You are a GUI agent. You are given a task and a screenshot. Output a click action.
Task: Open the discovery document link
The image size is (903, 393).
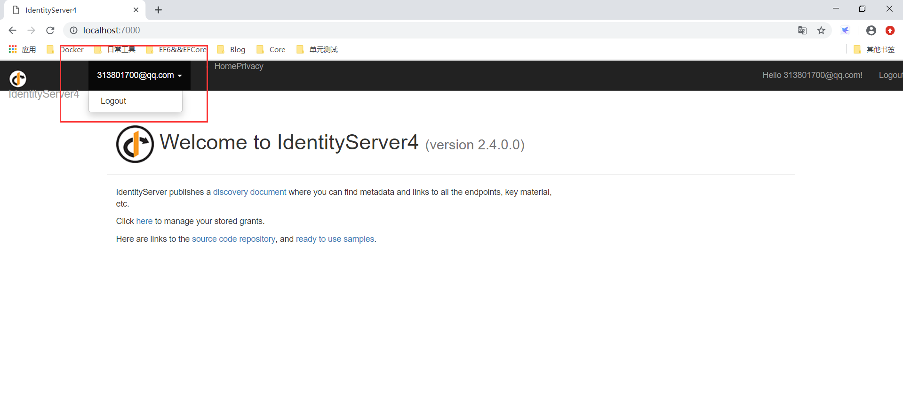(249, 192)
